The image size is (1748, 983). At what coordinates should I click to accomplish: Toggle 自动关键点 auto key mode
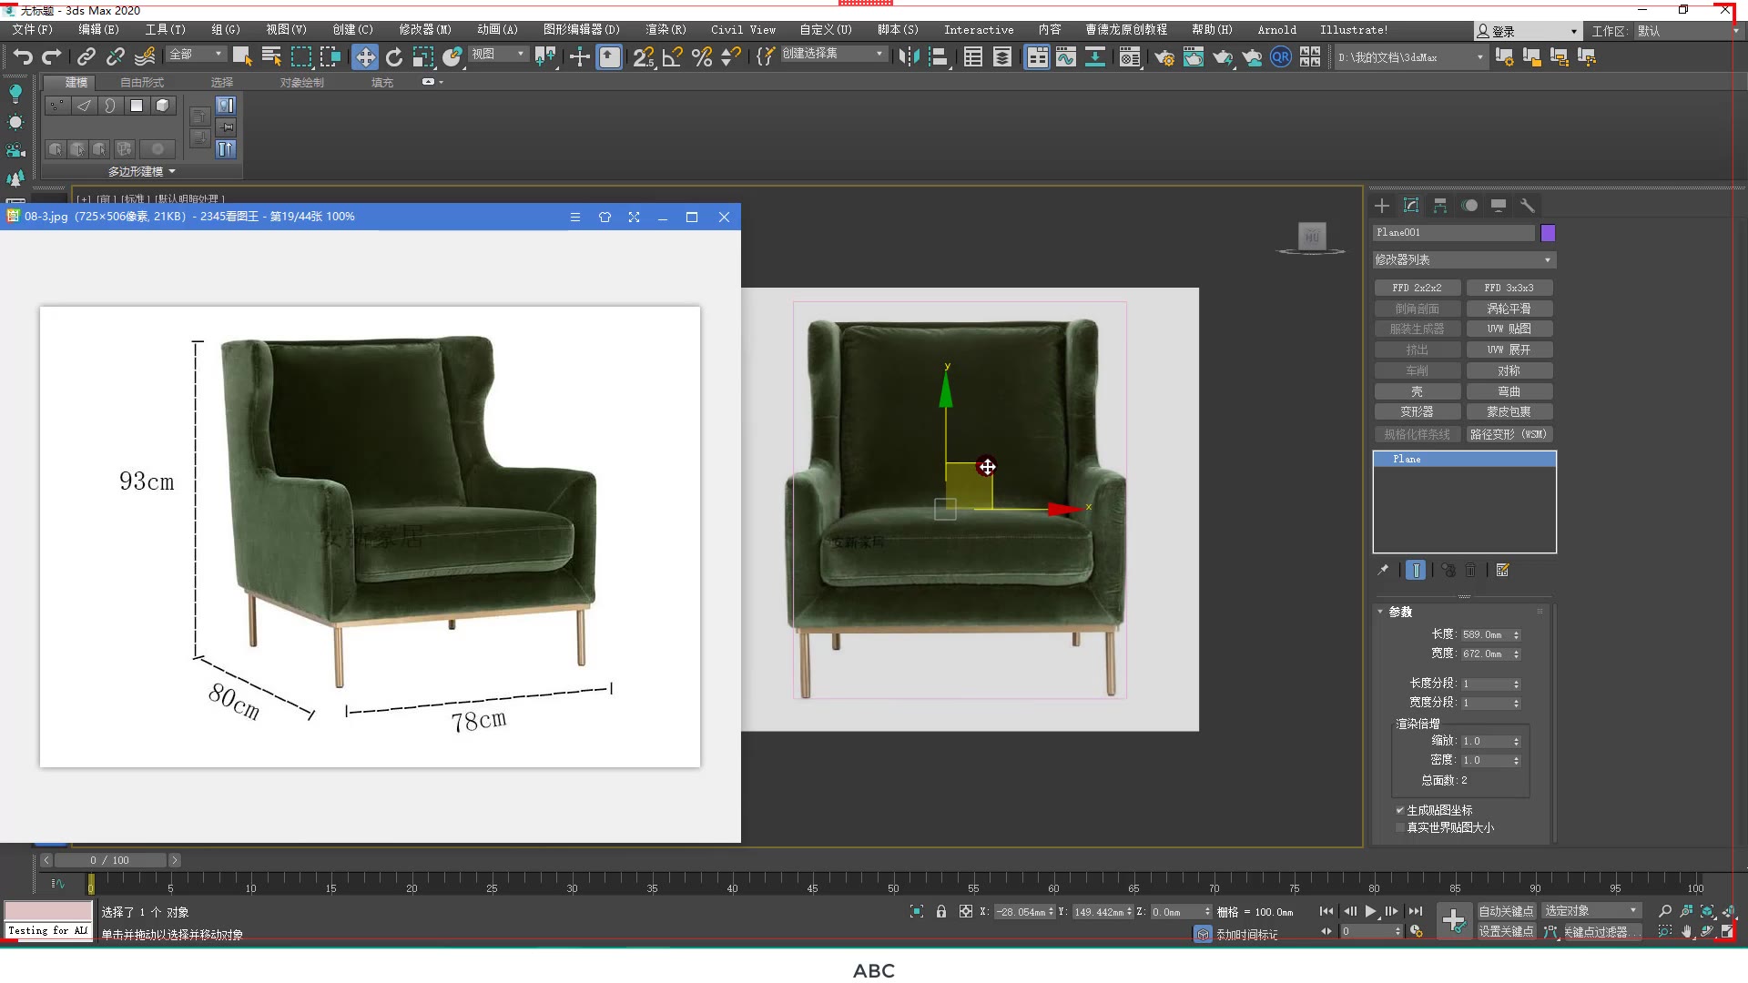(x=1506, y=911)
